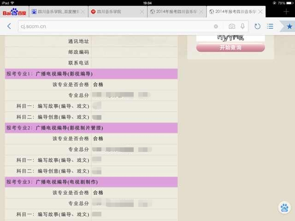Tap the battery indicator in status bar
This screenshot has width=295, height=221.
click(290, 3)
